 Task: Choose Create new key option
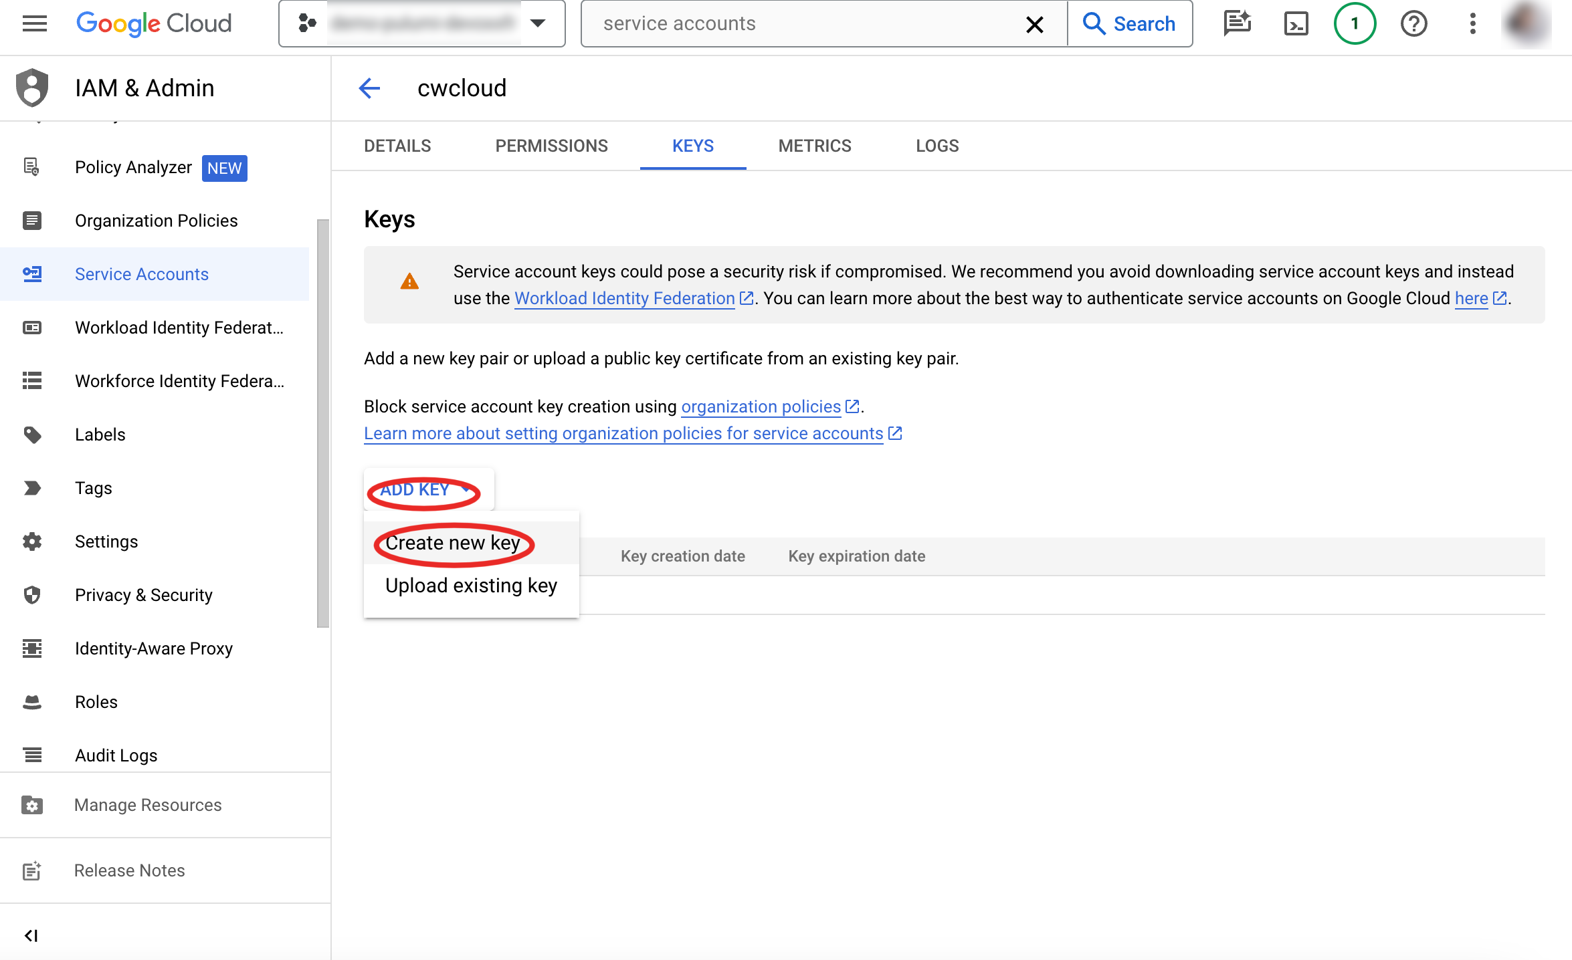[453, 543]
